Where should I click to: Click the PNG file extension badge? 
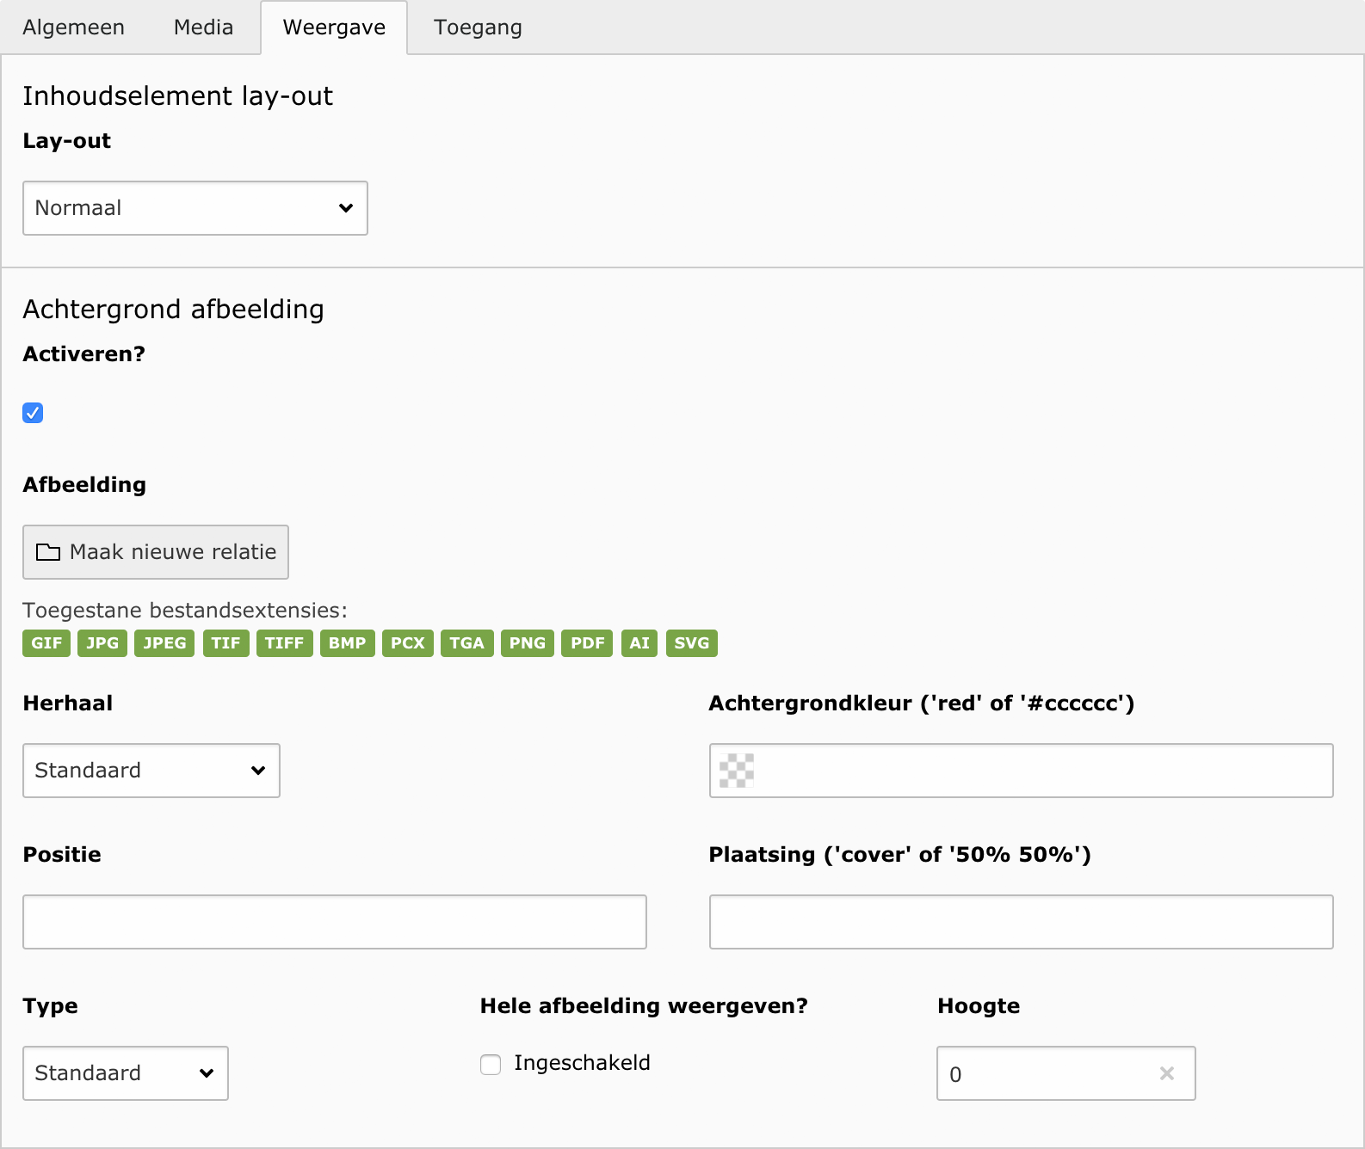click(527, 643)
